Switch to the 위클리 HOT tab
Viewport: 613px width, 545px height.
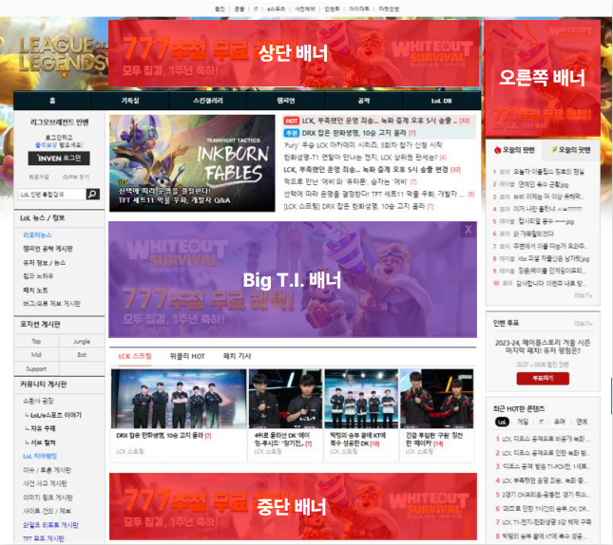187,356
